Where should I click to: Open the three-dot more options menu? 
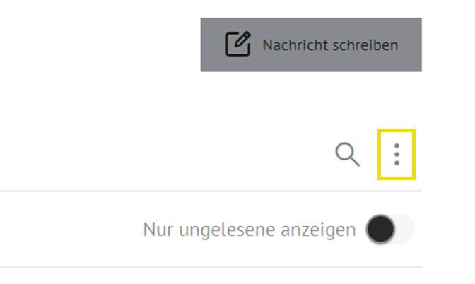(x=397, y=155)
